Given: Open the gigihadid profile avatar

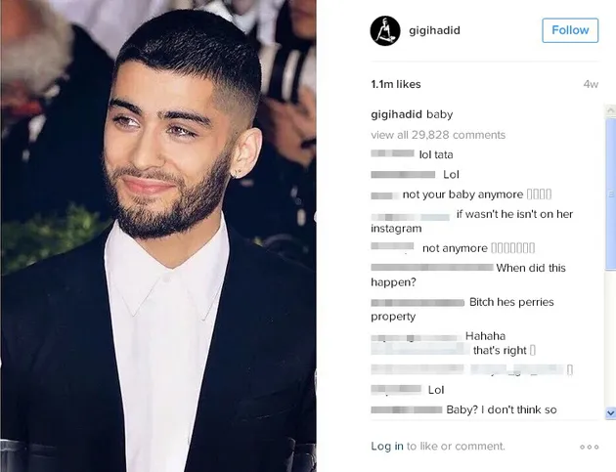Looking at the screenshot, I should pos(385,30).
